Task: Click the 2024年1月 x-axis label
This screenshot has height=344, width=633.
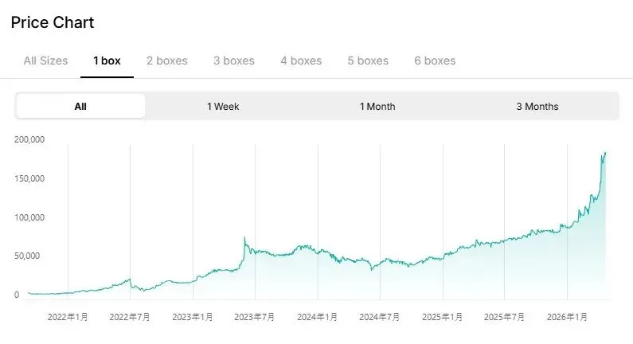Action: [318, 317]
